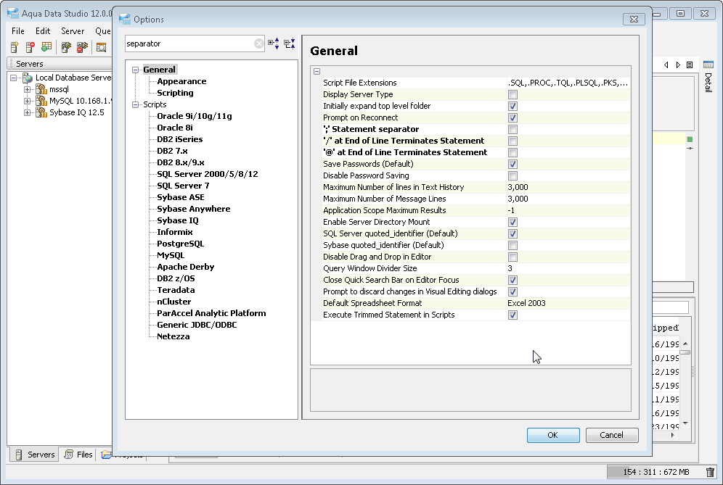Click the Local Database Servers globe icon

28,78
